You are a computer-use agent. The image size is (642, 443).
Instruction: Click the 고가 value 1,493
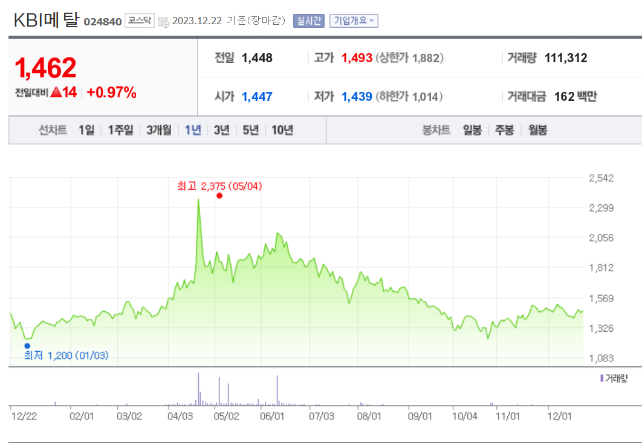point(357,58)
